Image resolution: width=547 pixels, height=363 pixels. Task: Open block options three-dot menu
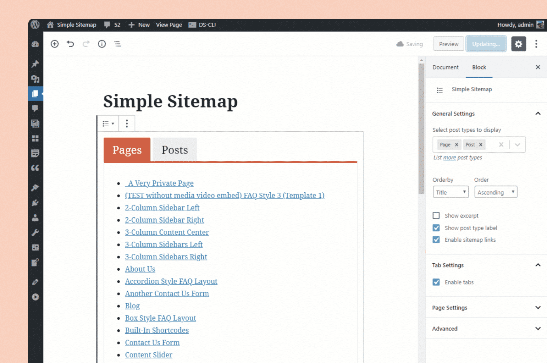tap(127, 124)
